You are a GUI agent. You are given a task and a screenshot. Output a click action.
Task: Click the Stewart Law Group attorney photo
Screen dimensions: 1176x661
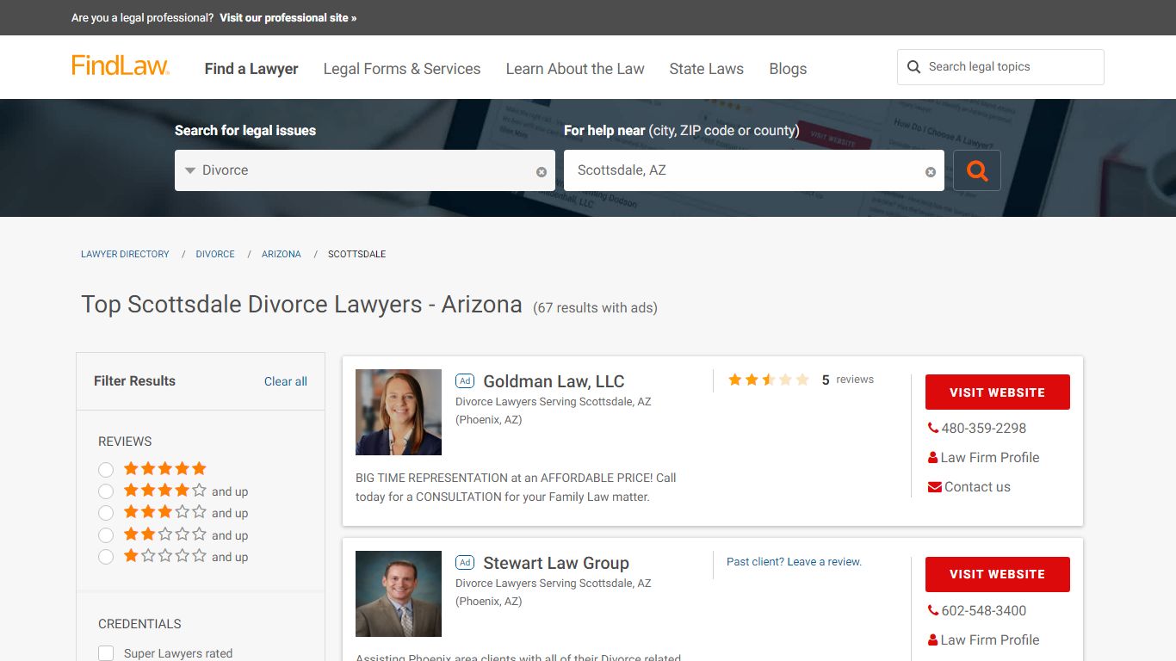(x=399, y=594)
